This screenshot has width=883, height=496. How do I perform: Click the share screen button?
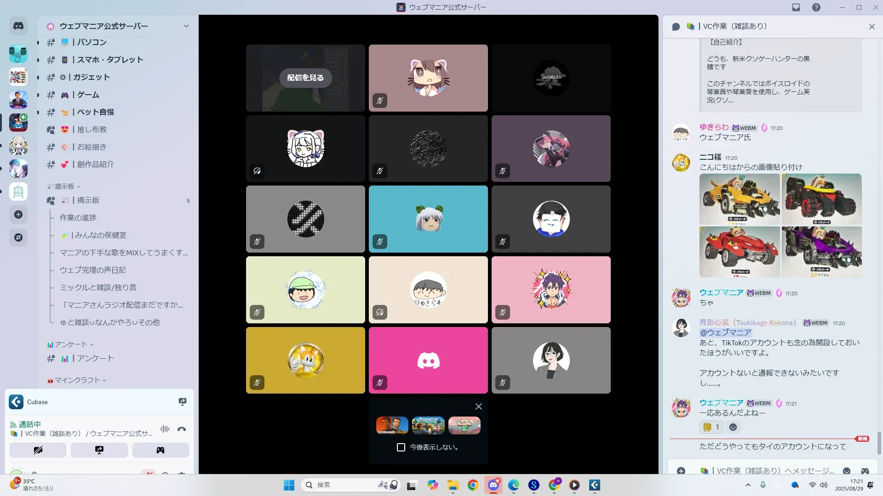point(99,450)
